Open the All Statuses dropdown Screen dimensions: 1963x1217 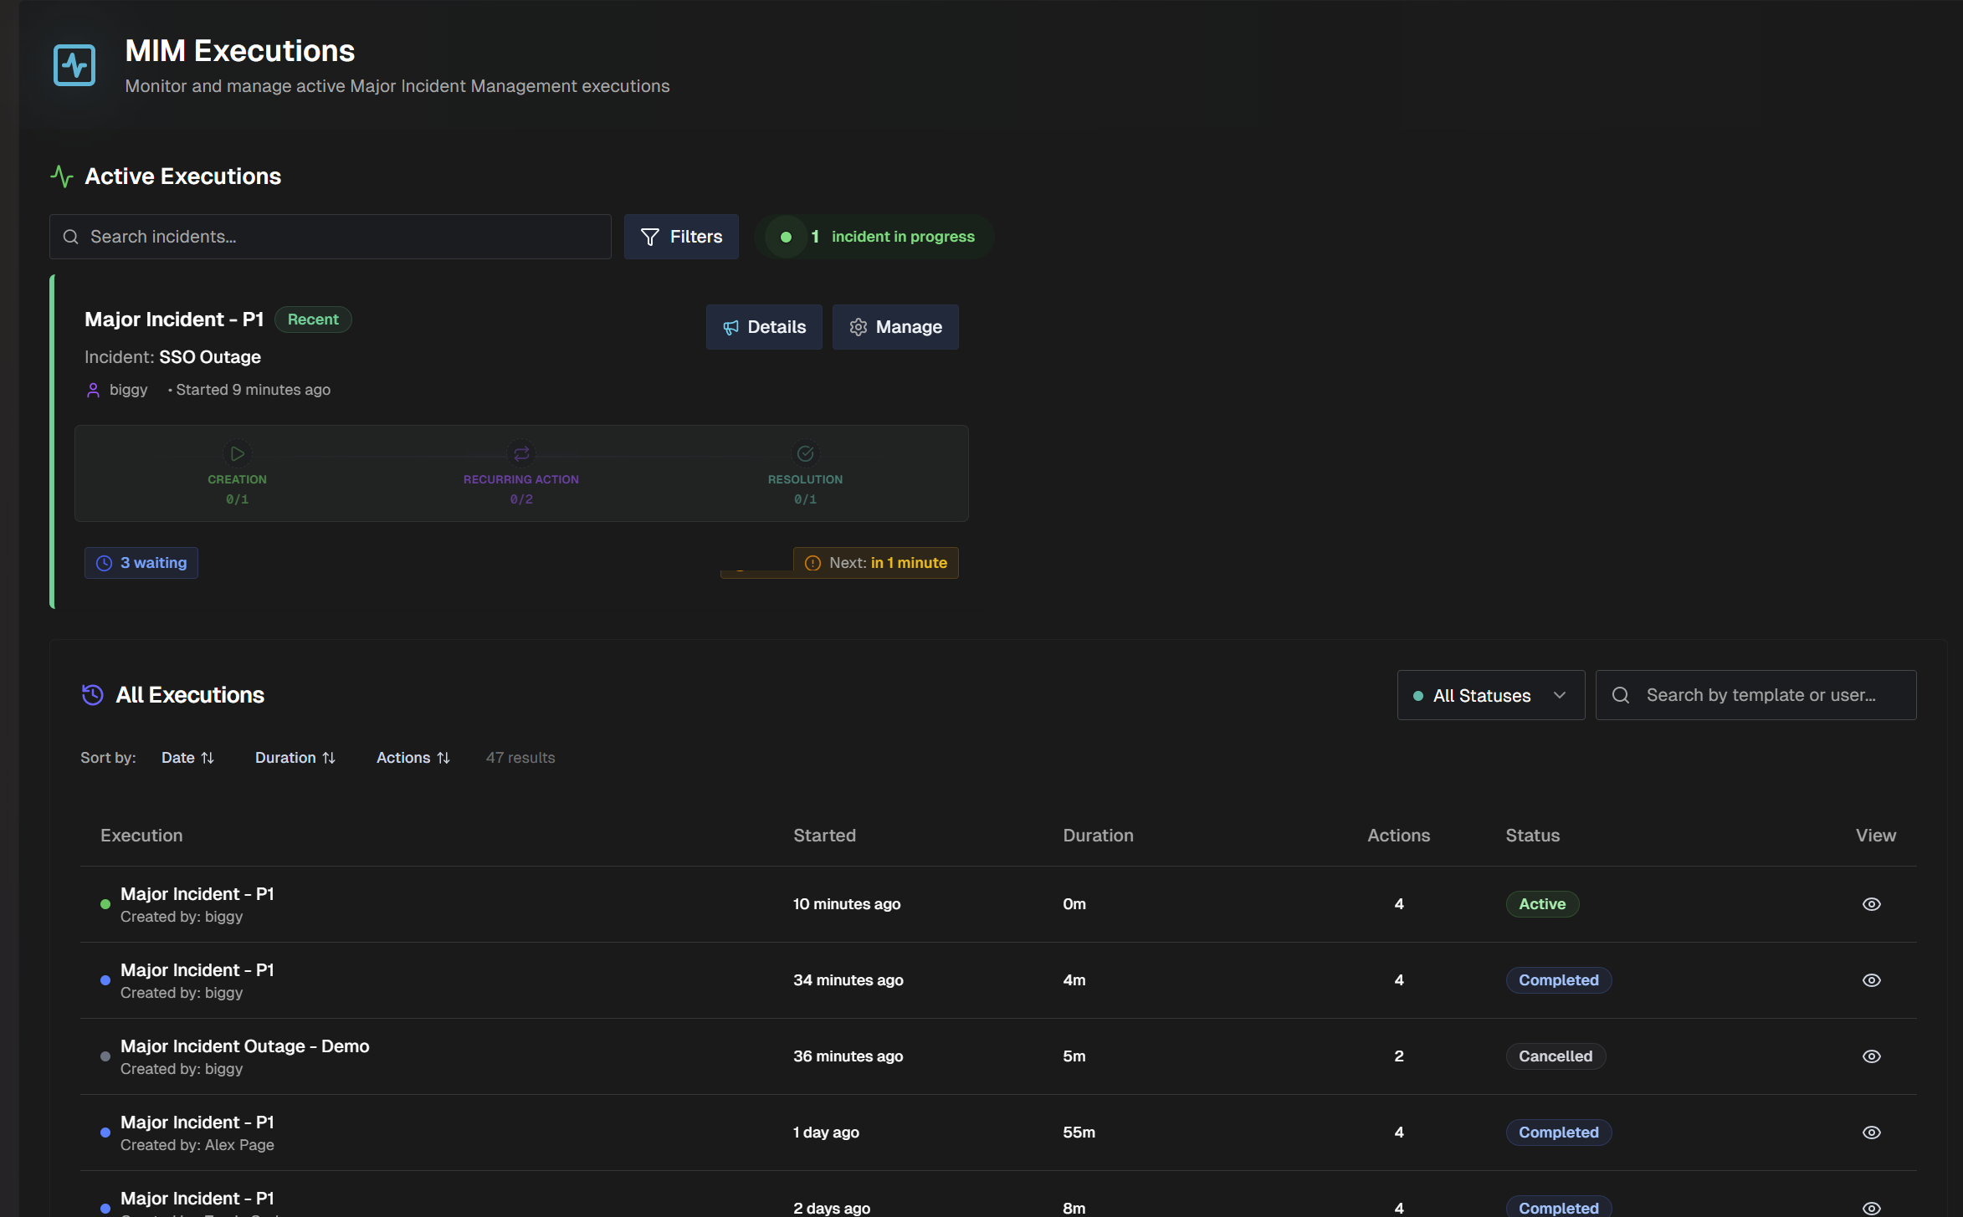coord(1490,694)
